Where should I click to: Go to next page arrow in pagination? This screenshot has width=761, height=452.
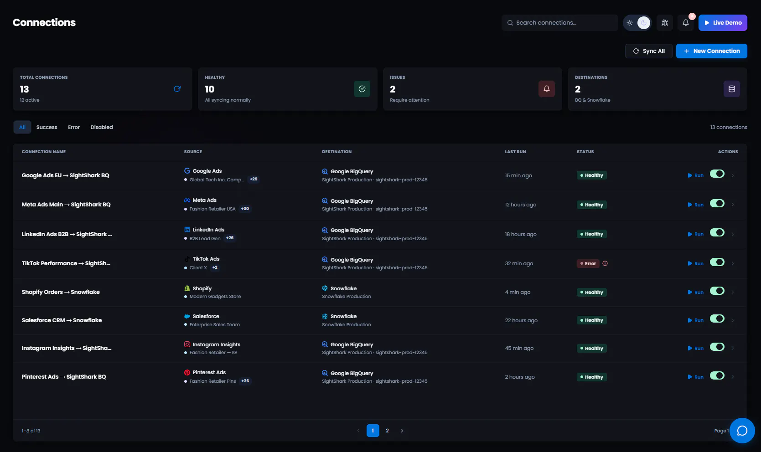[x=402, y=431]
